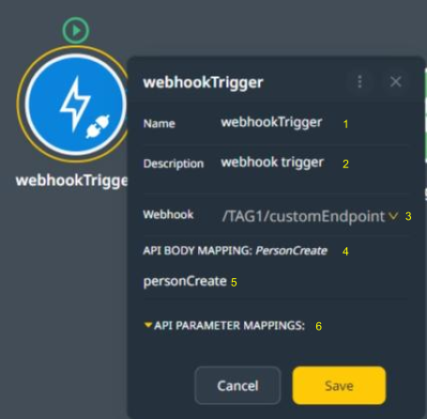This screenshot has height=419, width=427.
Task: Click the Cancel button
Action: (237, 385)
